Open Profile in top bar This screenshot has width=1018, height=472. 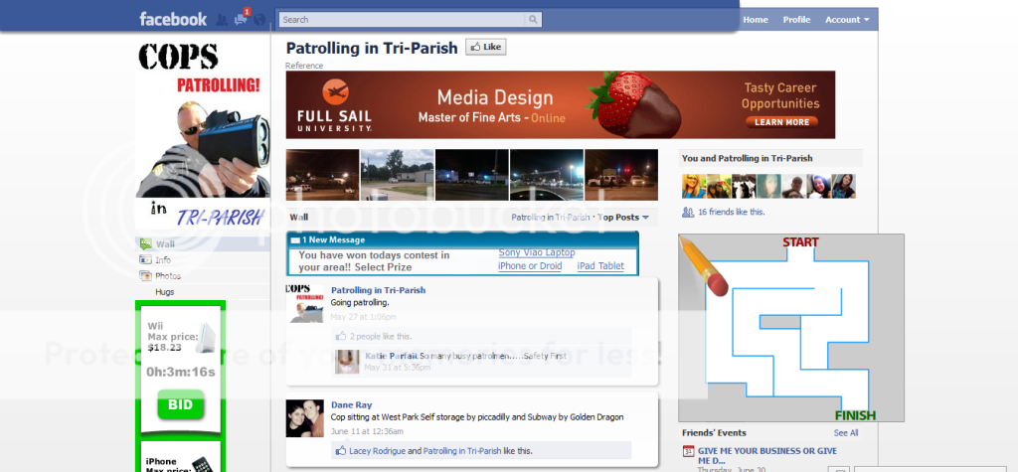796,20
